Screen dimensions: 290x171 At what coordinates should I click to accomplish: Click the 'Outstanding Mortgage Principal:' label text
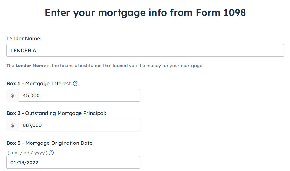click(66, 113)
